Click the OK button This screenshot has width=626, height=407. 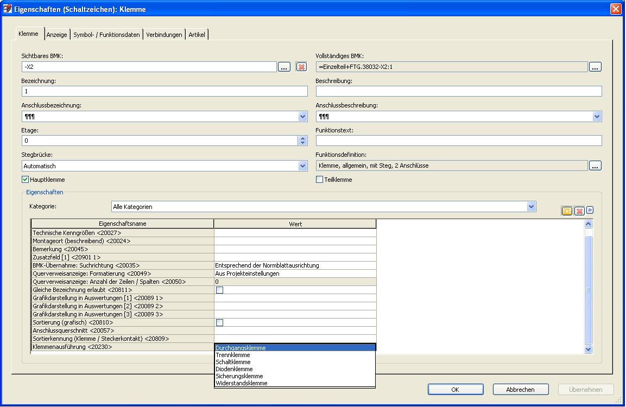click(455, 390)
